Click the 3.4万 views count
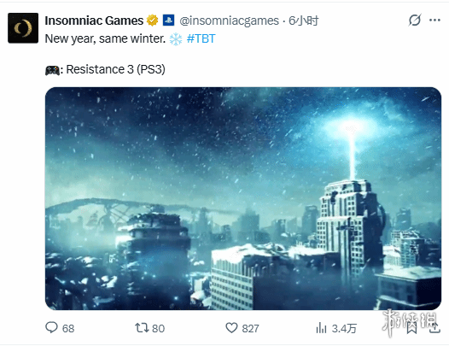 [x=344, y=329]
